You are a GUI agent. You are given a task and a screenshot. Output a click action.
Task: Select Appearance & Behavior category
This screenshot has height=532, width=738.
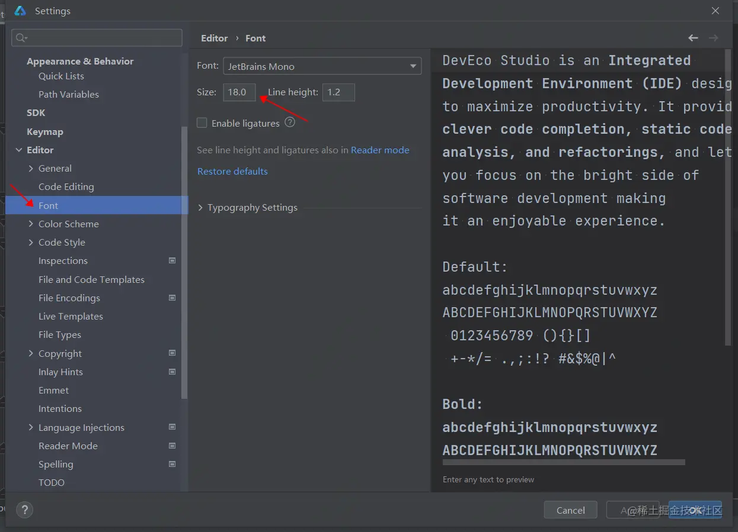[x=80, y=61]
